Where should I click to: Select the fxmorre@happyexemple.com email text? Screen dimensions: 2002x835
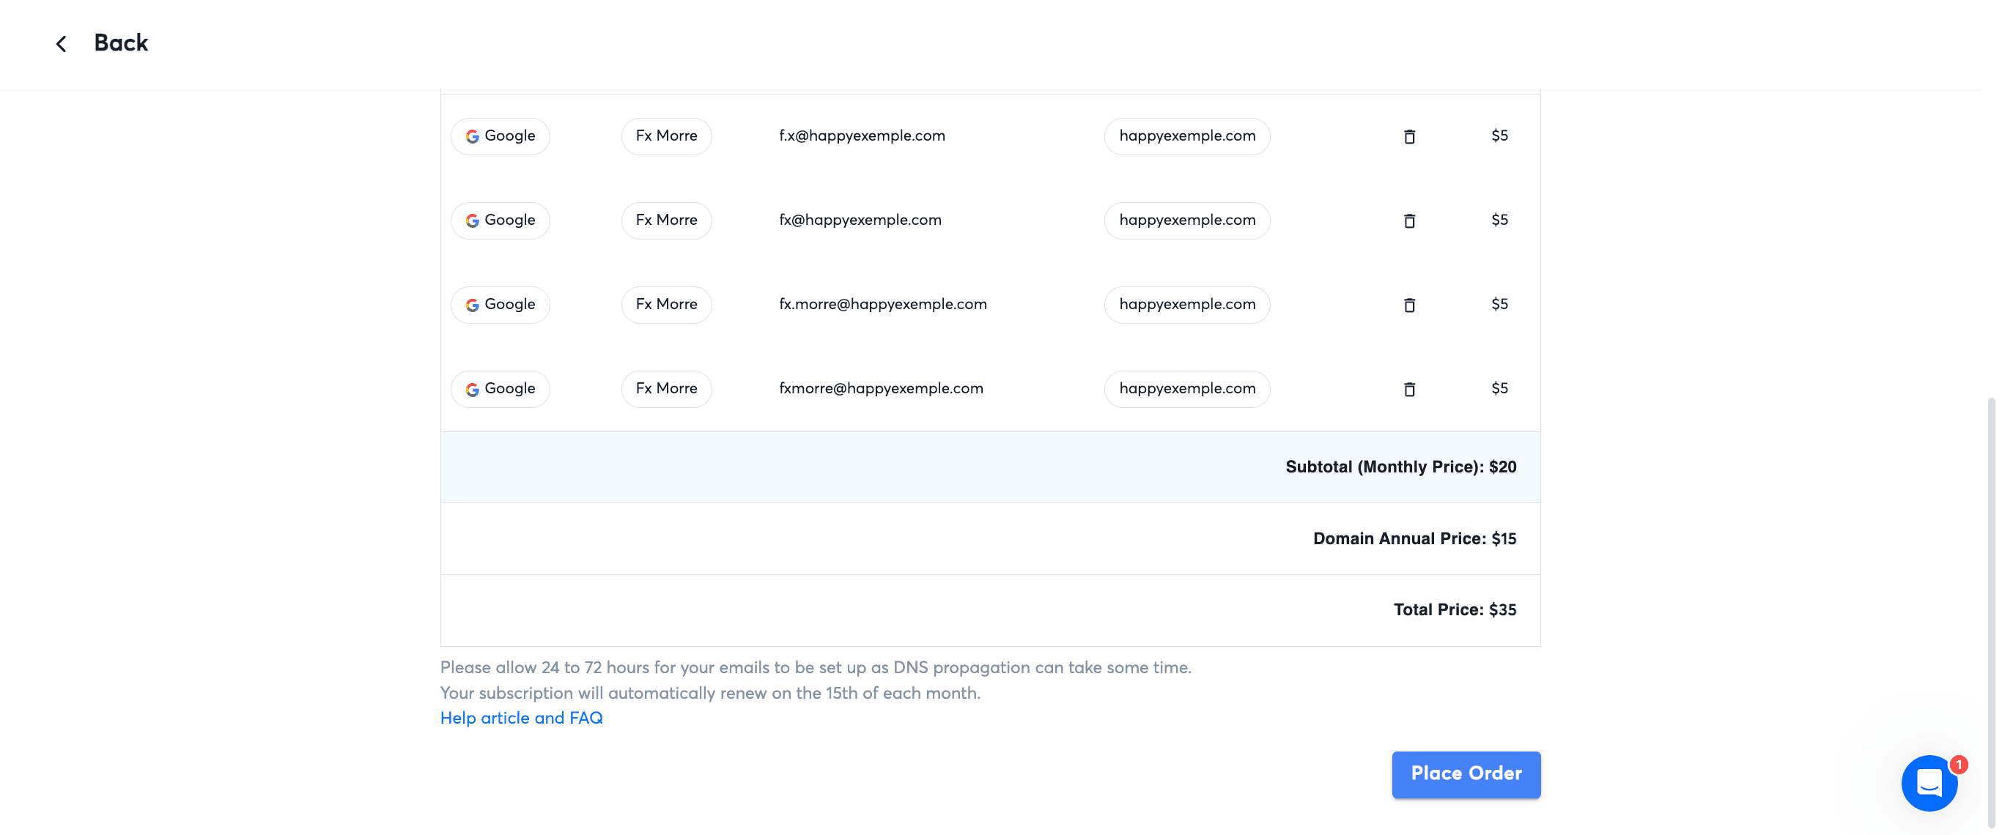pos(881,388)
